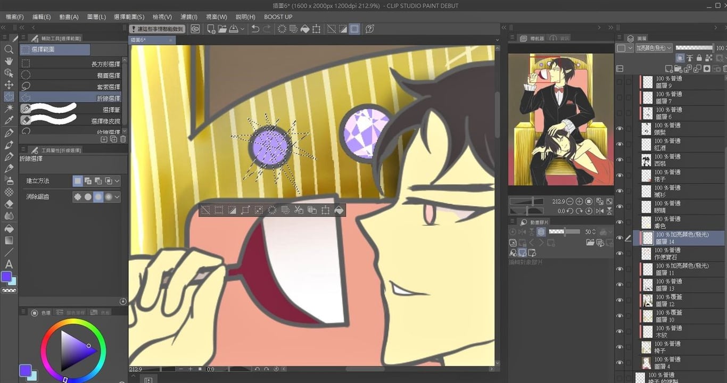
Task: Expand the 消除鋸齒 options dropdown arrow
Action: click(x=117, y=197)
